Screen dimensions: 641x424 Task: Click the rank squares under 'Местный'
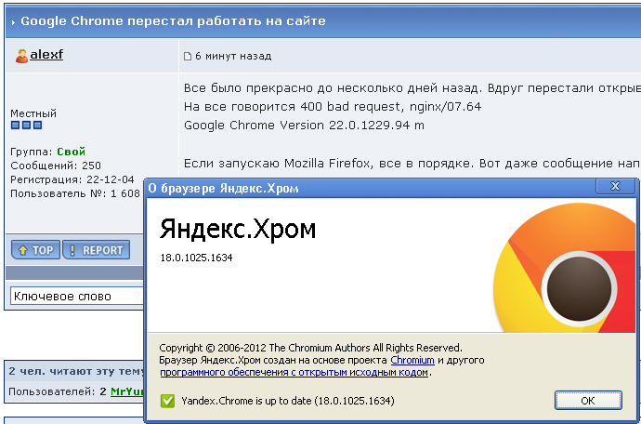(x=26, y=126)
